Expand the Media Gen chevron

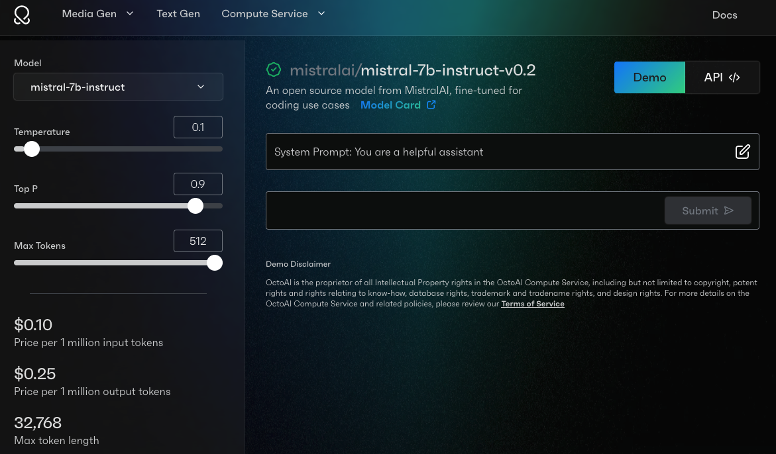tap(130, 14)
